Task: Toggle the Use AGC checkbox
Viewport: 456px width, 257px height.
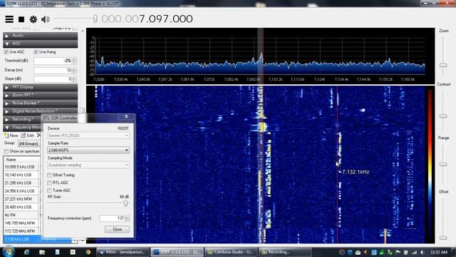Action: point(6,52)
